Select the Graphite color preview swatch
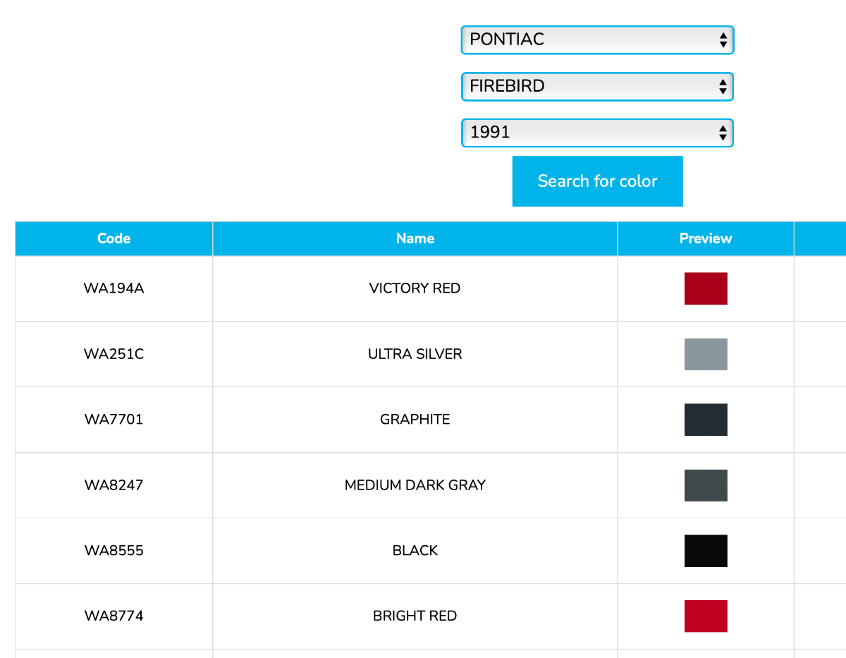 click(x=705, y=420)
